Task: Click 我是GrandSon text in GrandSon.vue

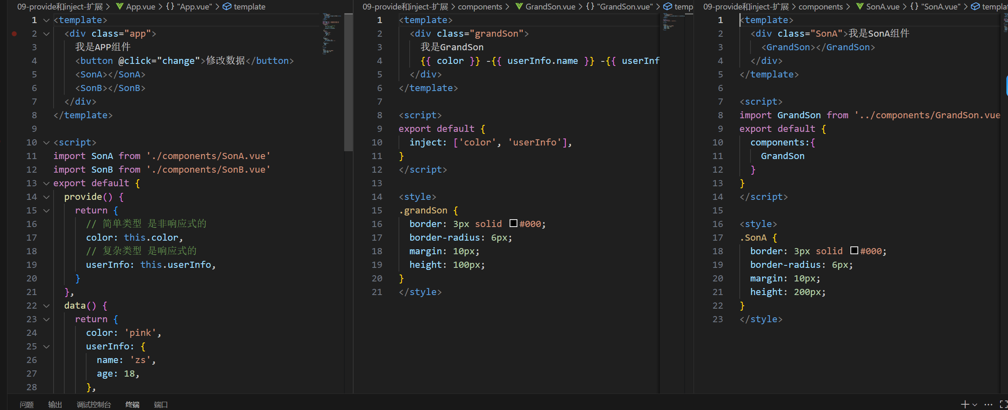Action: (x=452, y=47)
